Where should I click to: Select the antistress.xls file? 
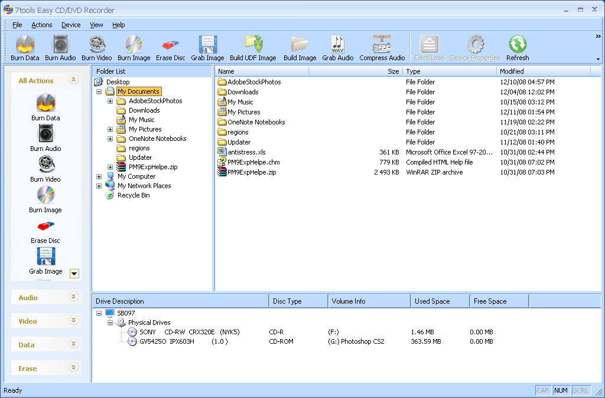(x=246, y=152)
